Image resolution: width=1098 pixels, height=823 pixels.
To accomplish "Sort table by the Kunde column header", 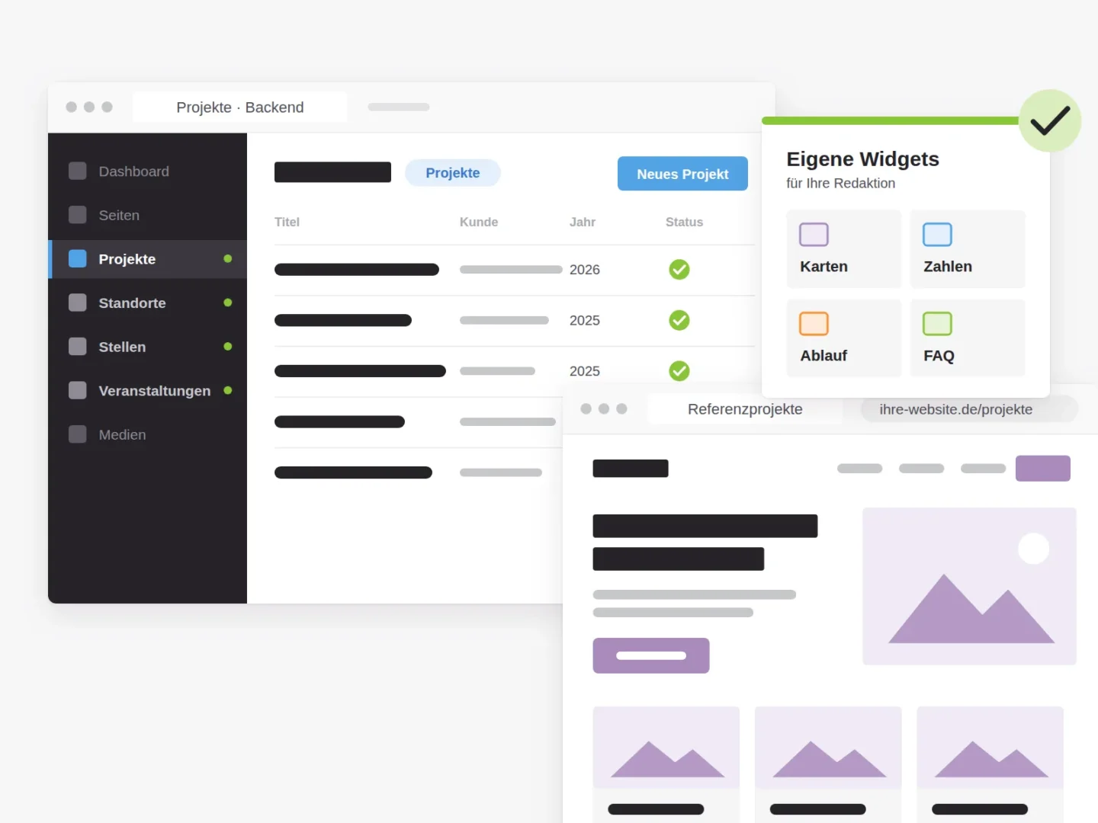I will pos(479,222).
